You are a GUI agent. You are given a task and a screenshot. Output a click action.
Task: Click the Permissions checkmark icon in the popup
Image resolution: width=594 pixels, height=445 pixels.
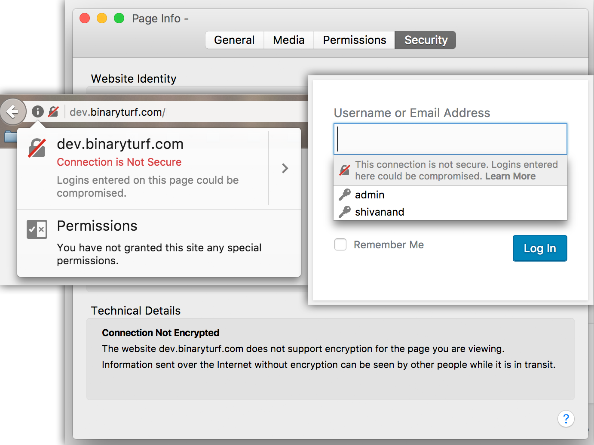(x=37, y=229)
